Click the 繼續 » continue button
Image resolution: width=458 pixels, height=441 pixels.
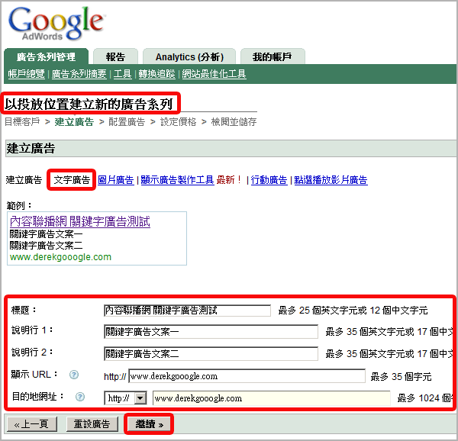point(149,423)
